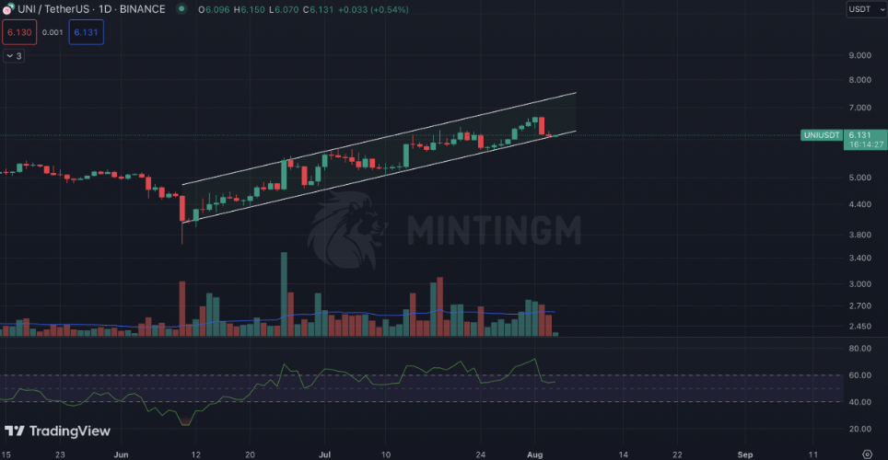Click the 0.001 spread value
This screenshot has width=888, height=460.
coord(53,32)
